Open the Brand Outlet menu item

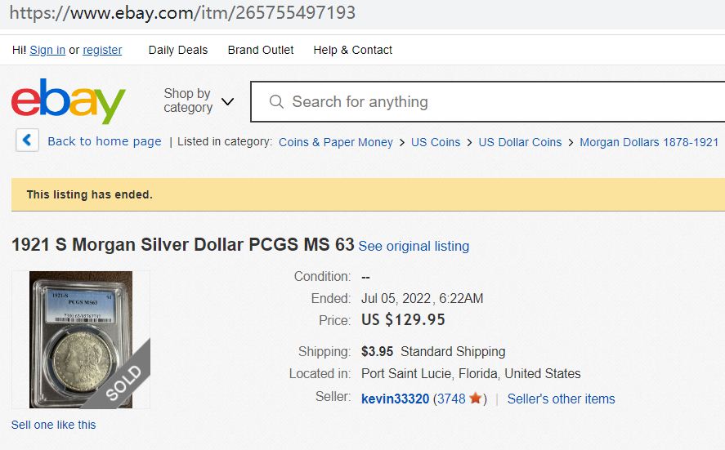261,50
